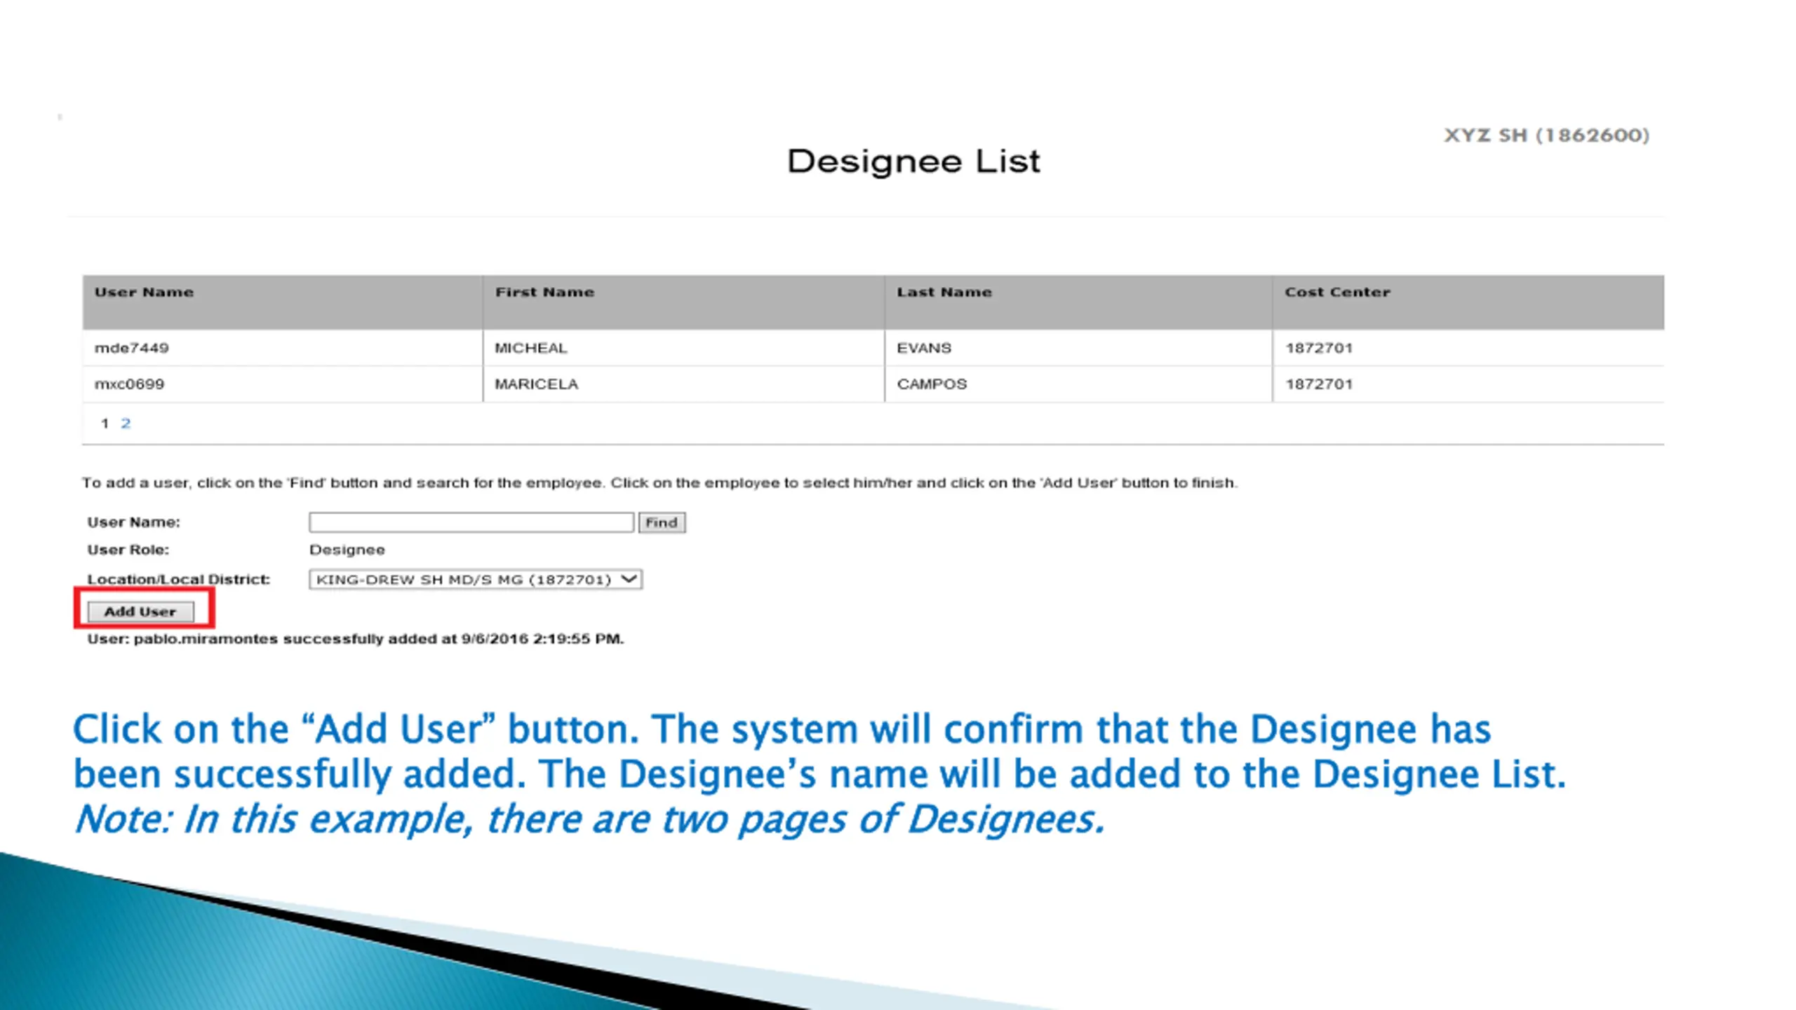
Task: Select username mxc0699 cell
Action: pos(283,384)
